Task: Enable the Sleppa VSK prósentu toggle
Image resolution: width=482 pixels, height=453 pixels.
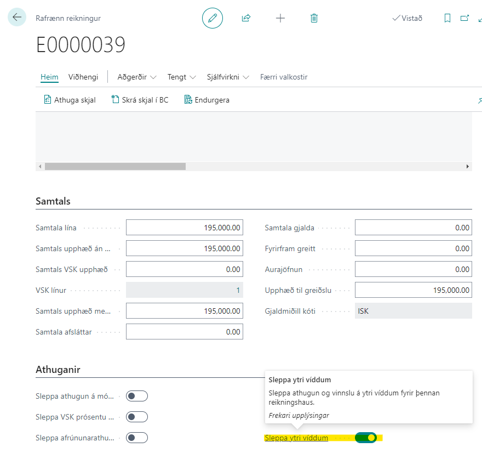Action: click(x=137, y=417)
